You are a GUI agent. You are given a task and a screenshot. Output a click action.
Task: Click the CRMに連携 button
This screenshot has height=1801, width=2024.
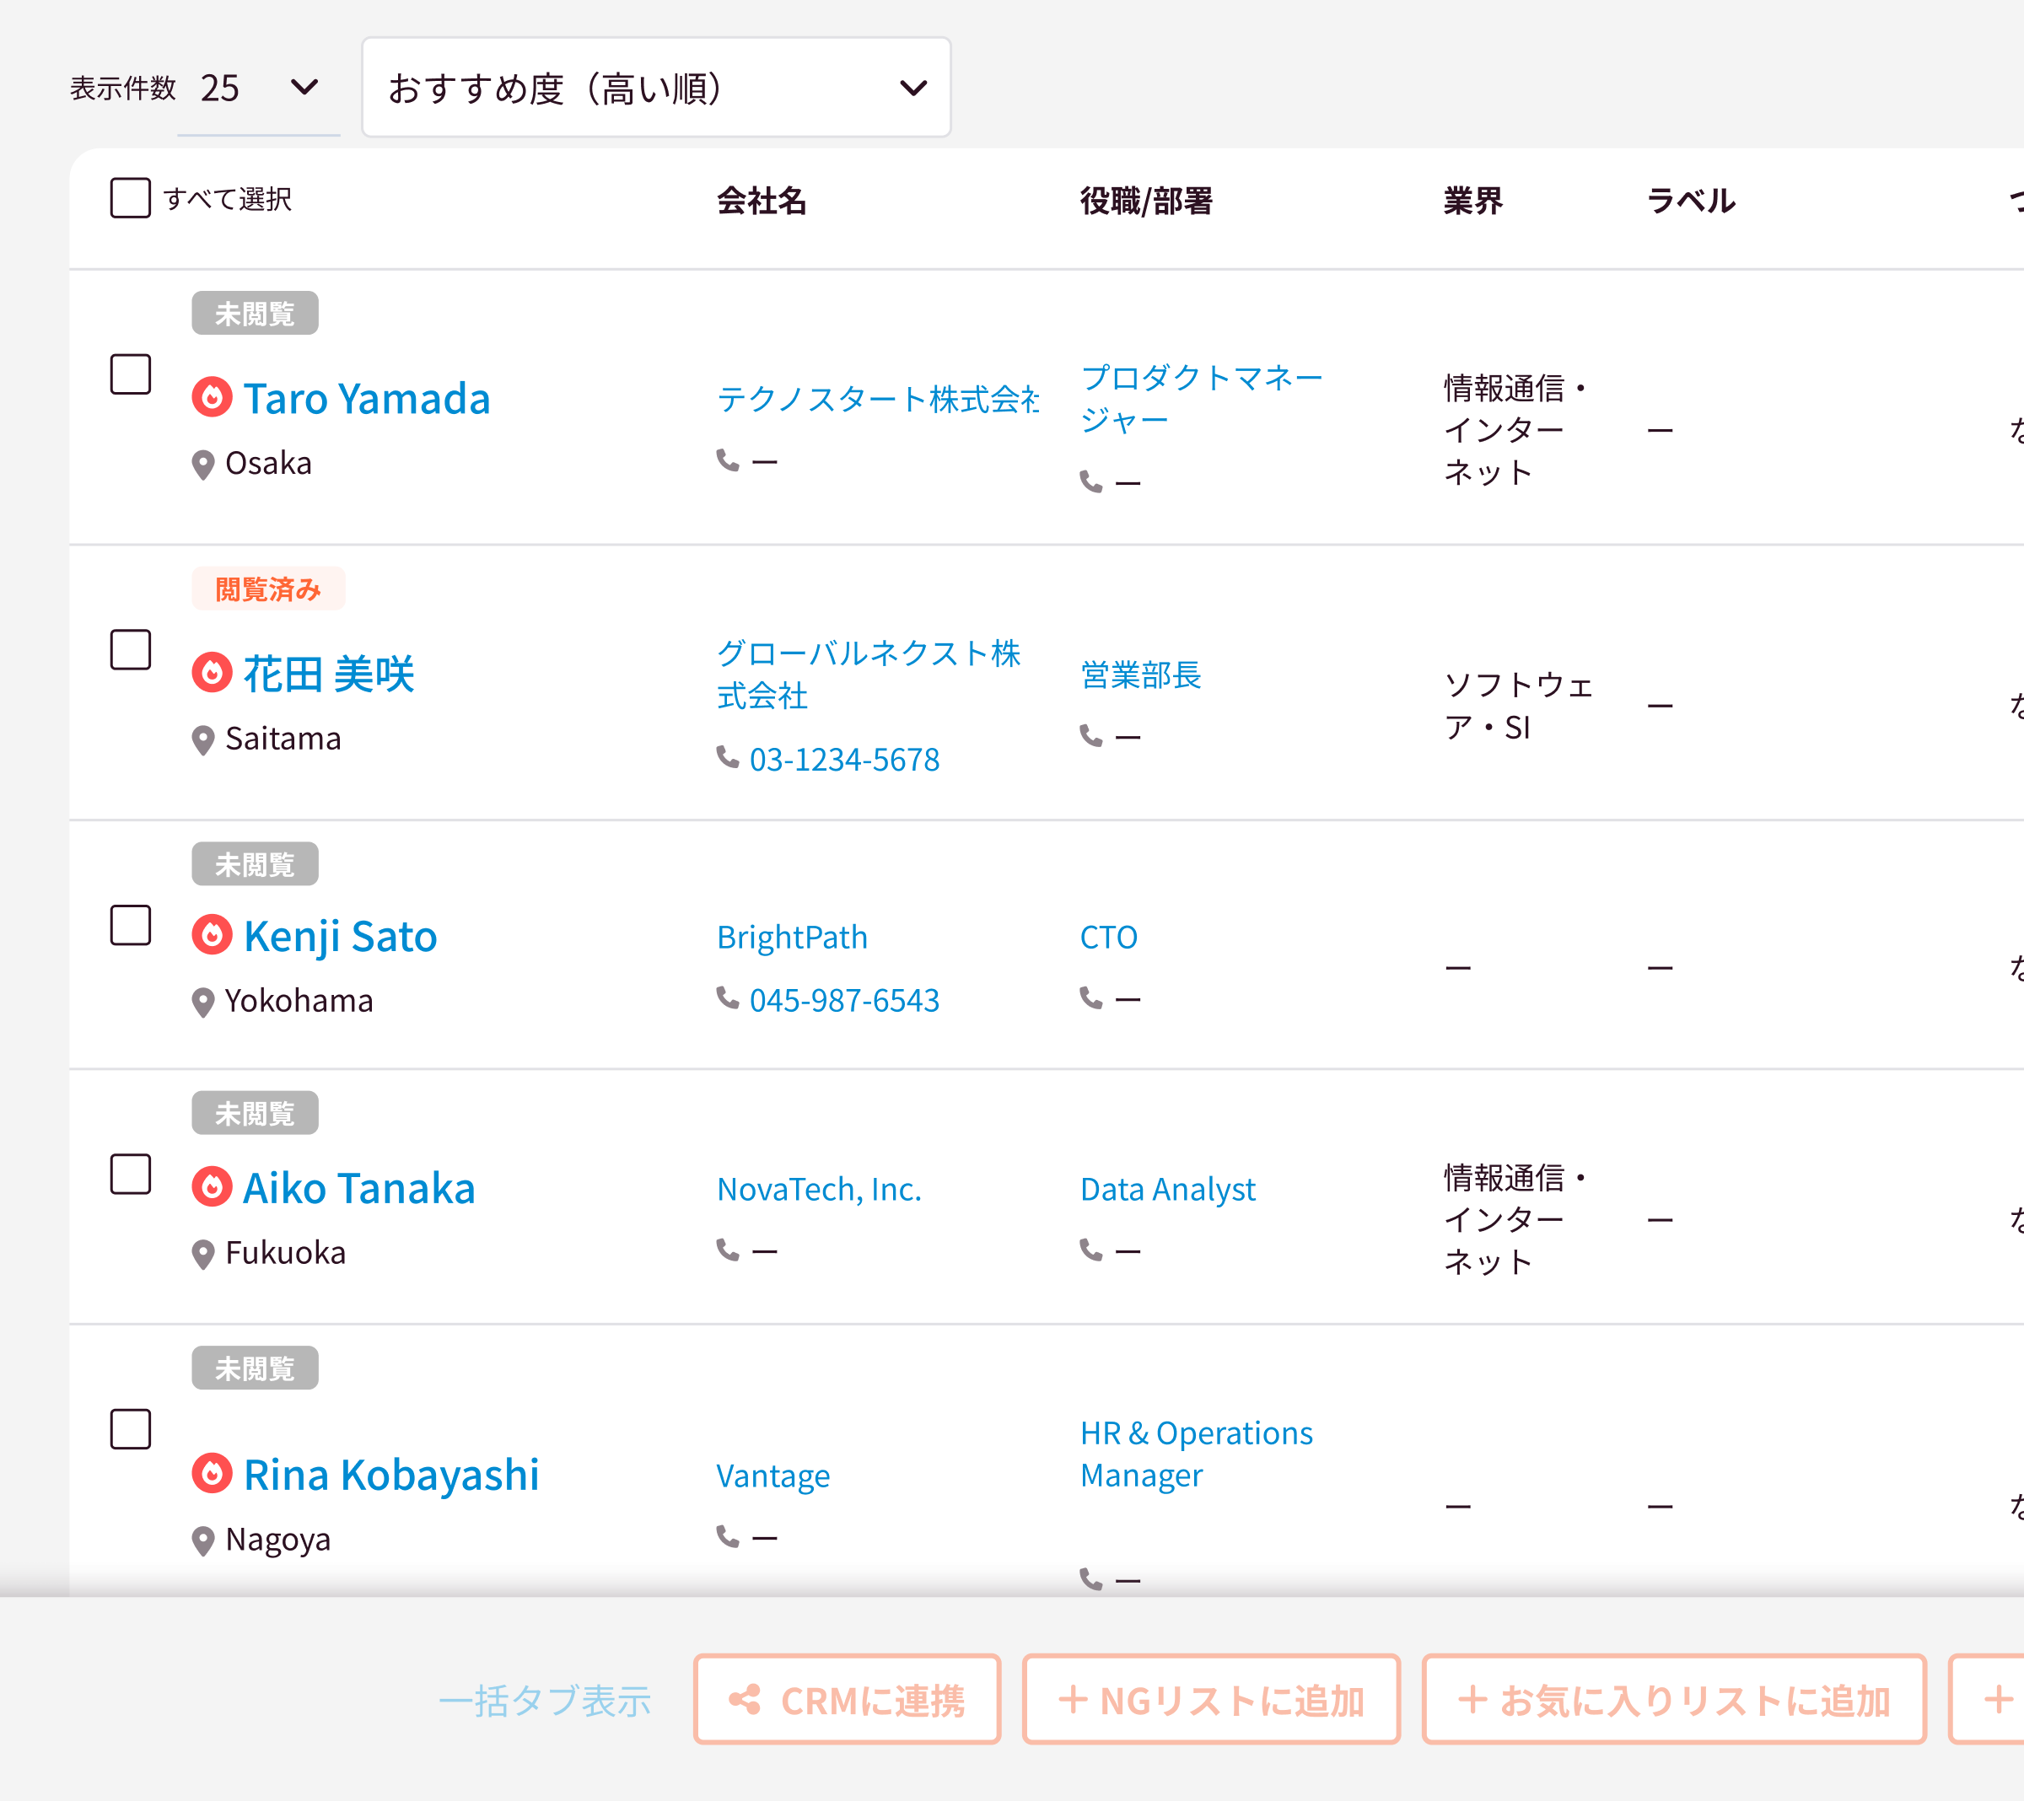[x=848, y=1700]
